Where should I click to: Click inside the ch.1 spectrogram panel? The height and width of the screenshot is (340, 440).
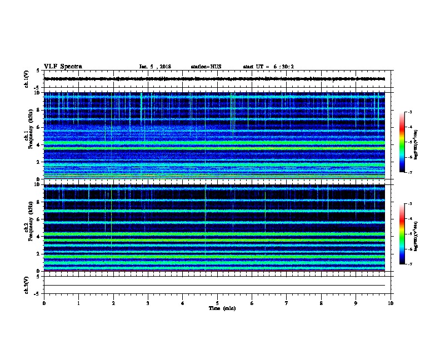pos(214,136)
